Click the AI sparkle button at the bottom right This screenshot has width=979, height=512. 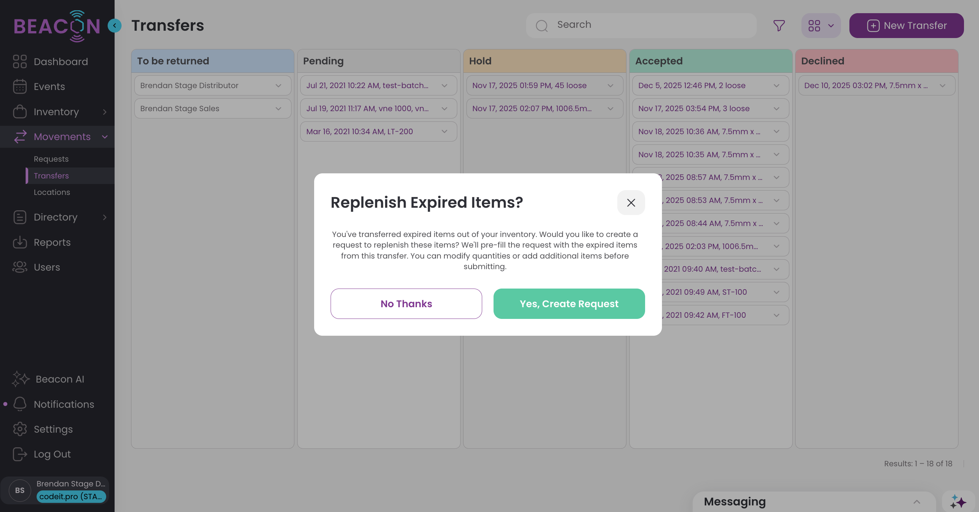pos(958,501)
